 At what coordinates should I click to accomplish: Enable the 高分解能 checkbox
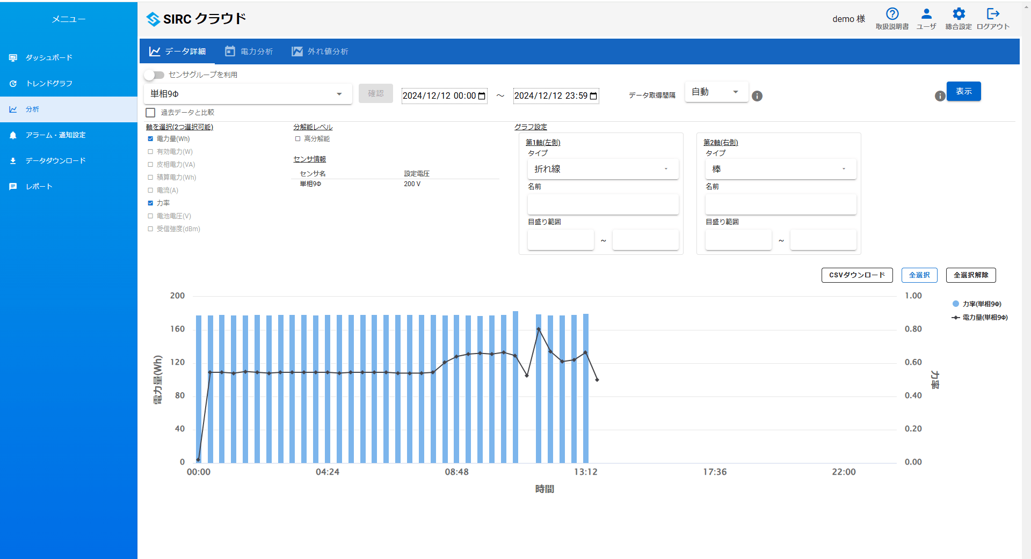297,138
